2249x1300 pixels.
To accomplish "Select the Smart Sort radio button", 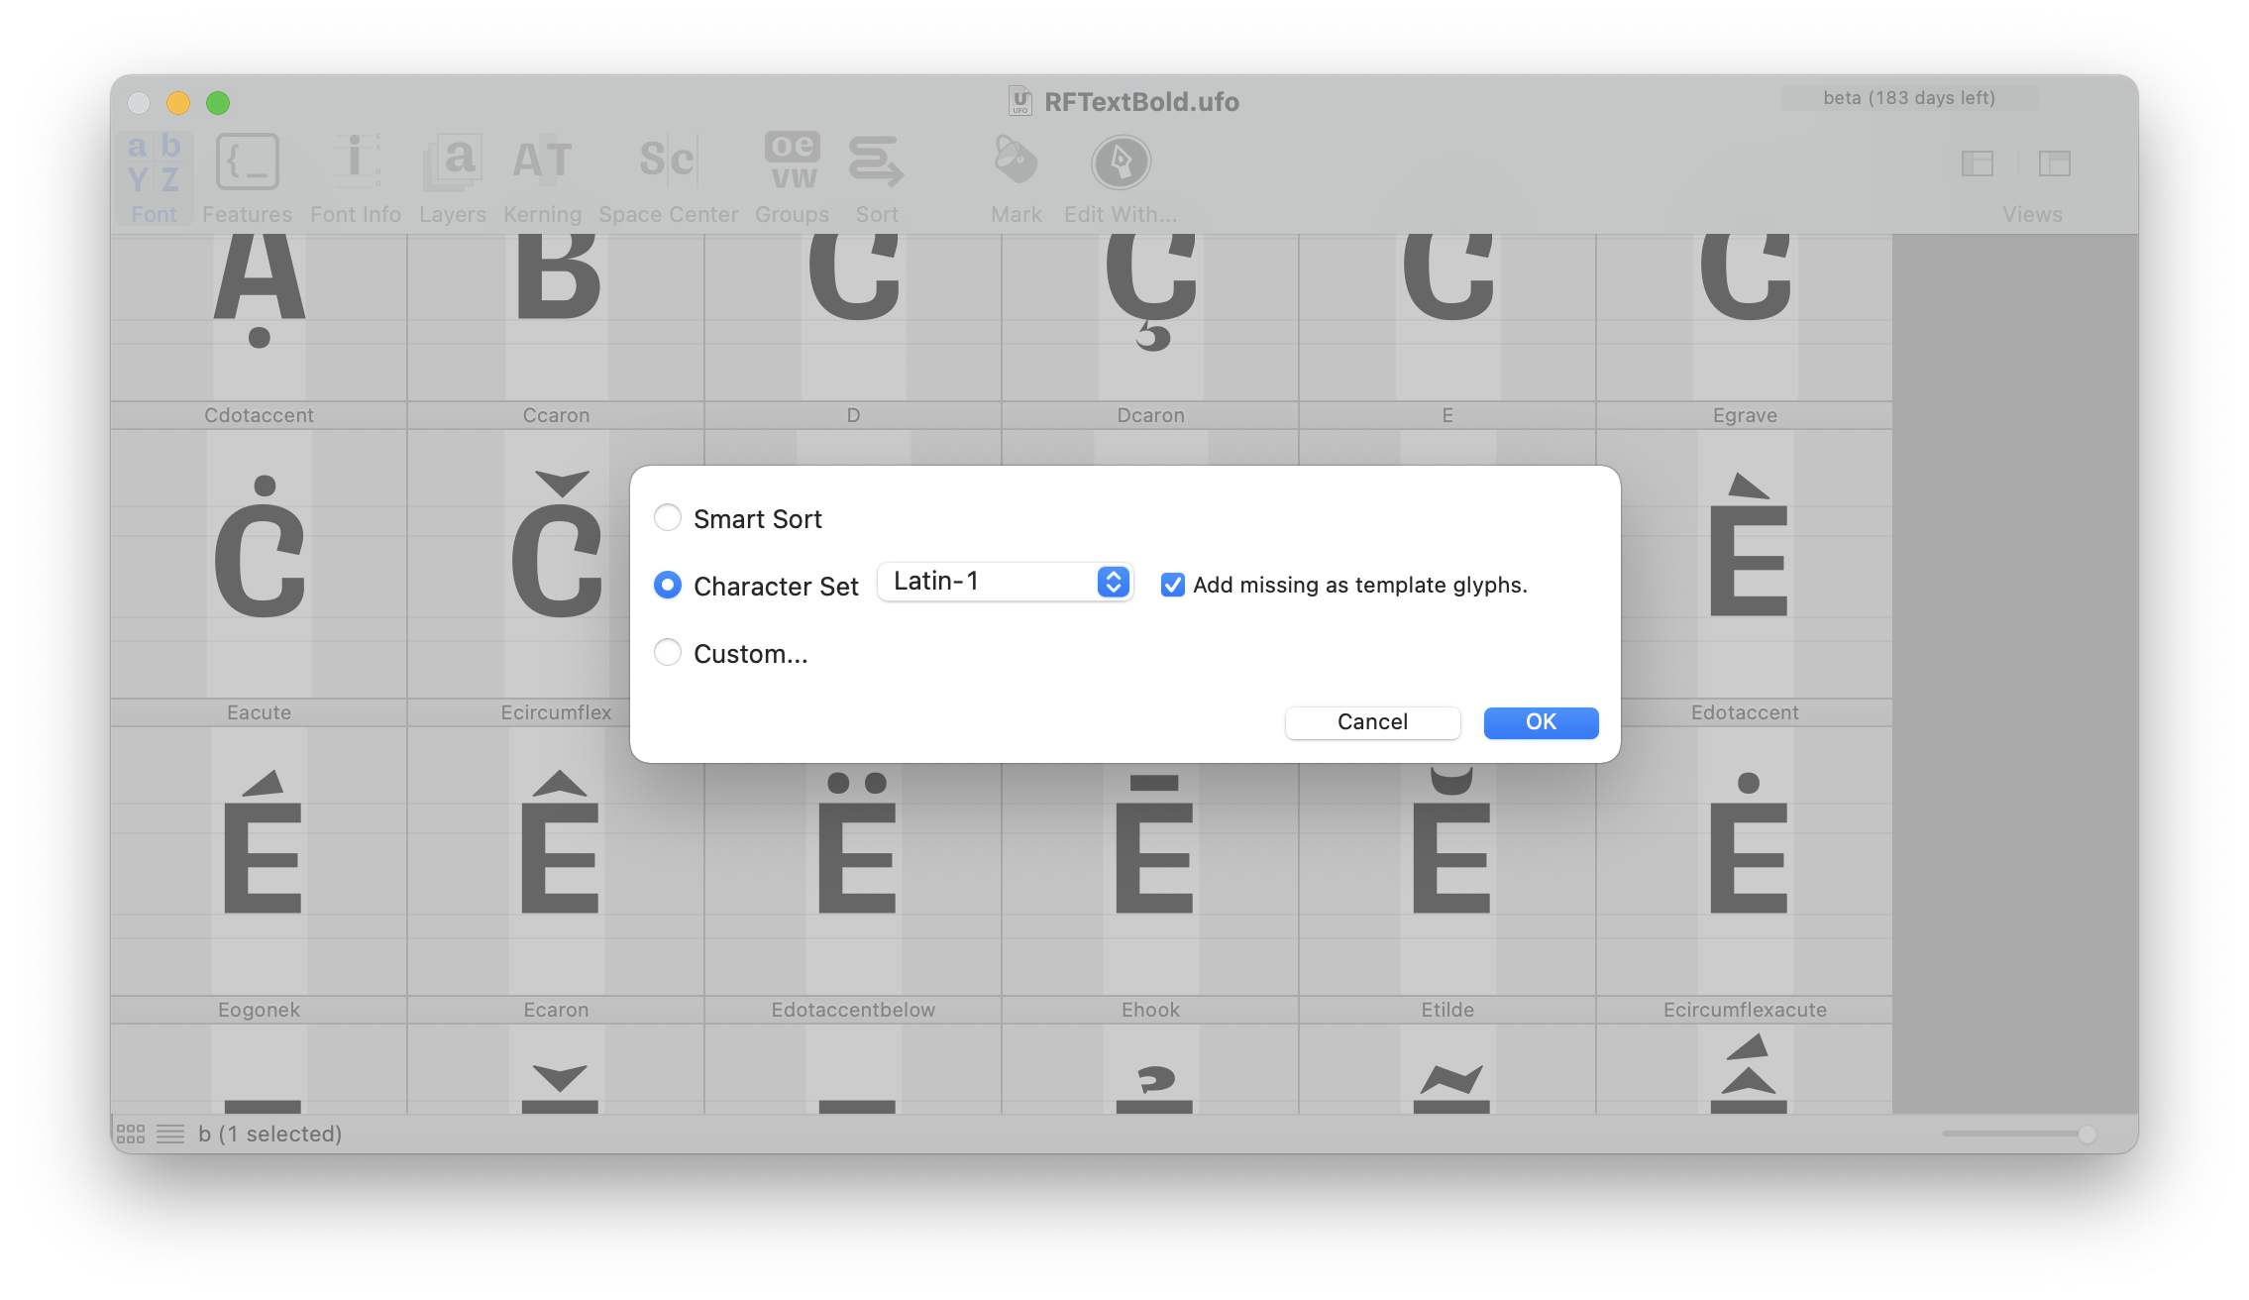I will (x=668, y=517).
